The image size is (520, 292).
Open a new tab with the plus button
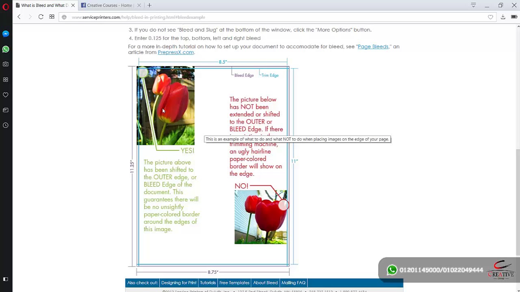[x=149, y=5]
